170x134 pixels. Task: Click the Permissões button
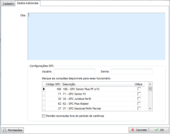[12, 130]
